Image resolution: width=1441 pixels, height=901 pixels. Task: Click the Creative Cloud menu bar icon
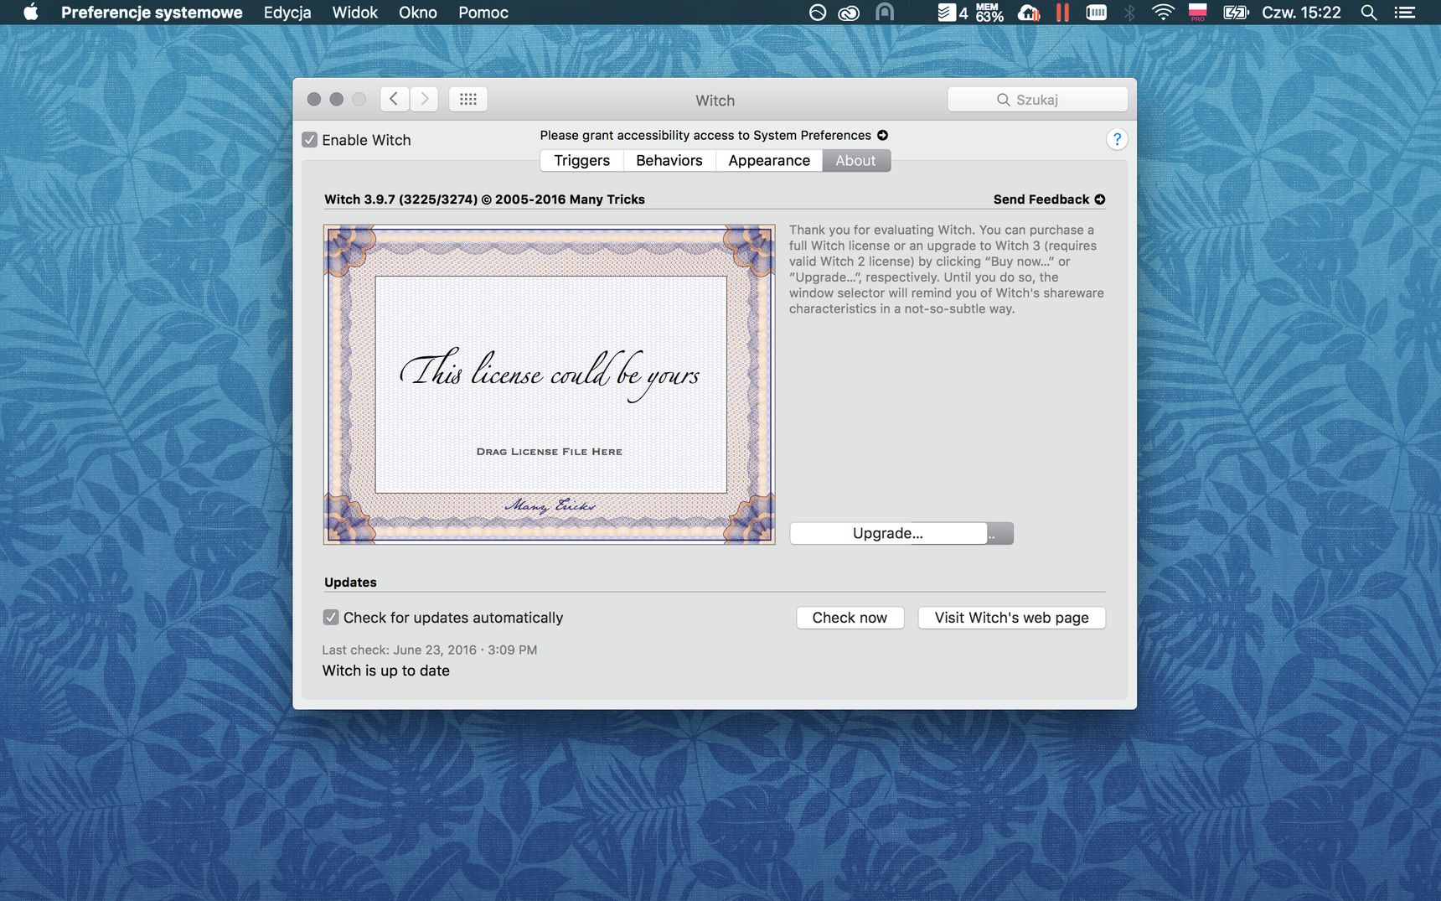point(849,13)
